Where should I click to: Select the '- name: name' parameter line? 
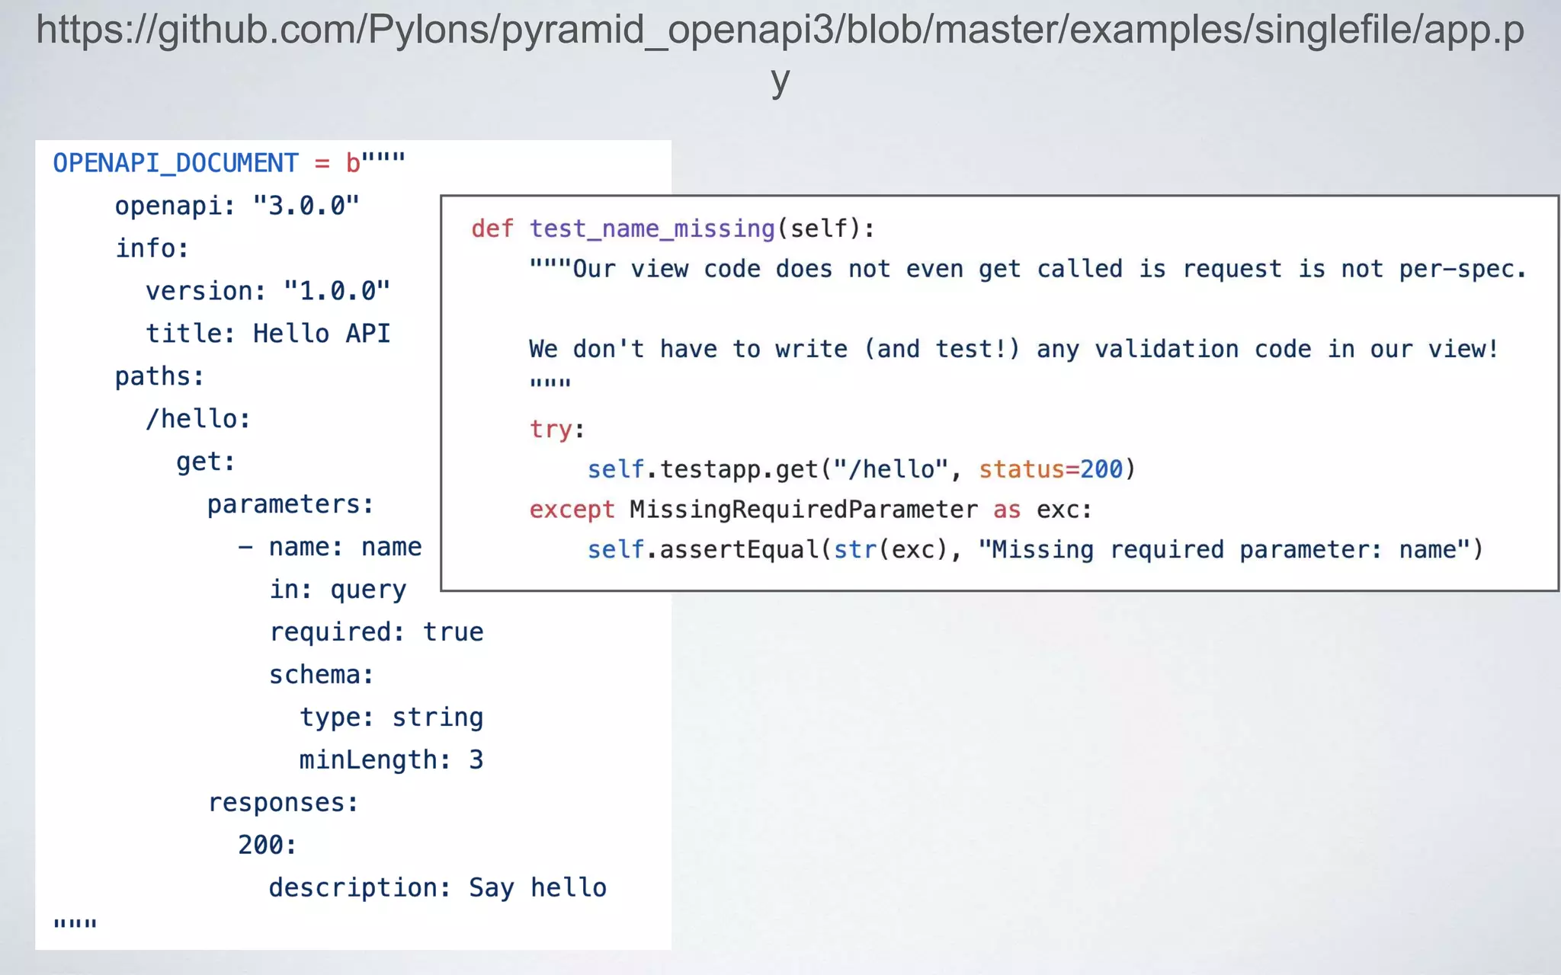coord(329,547)
